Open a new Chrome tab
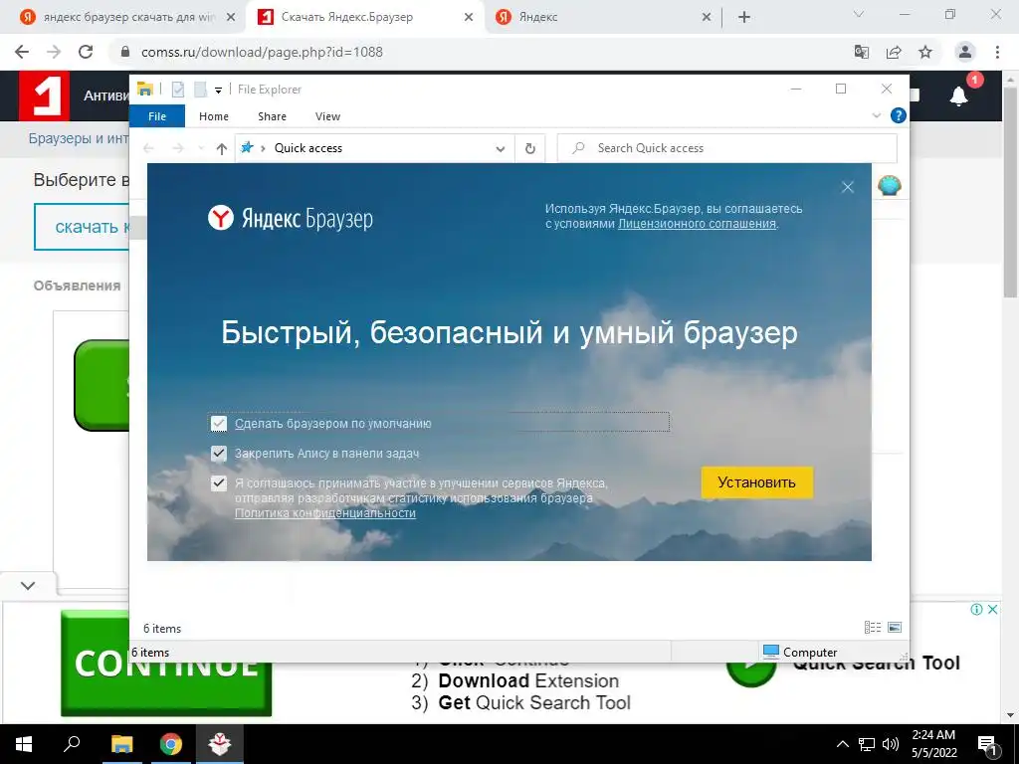 (744, 18)
